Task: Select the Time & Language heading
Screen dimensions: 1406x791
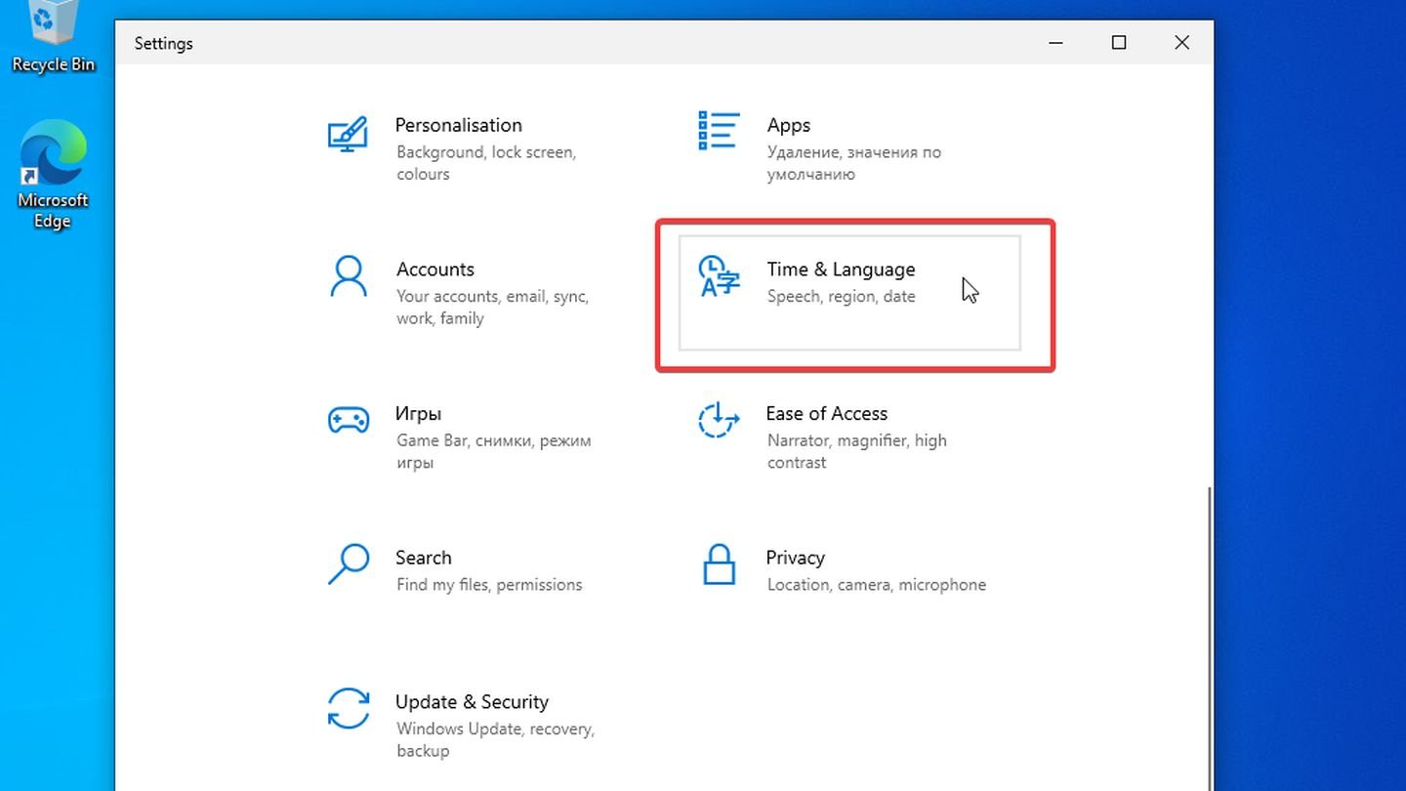Action: tap(841, 270)
